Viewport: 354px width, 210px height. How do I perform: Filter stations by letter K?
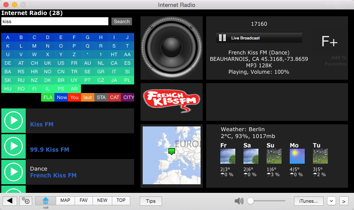tap(8, 46)
